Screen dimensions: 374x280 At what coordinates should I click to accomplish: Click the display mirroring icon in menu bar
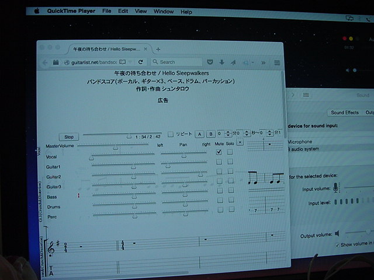[349, 18]
